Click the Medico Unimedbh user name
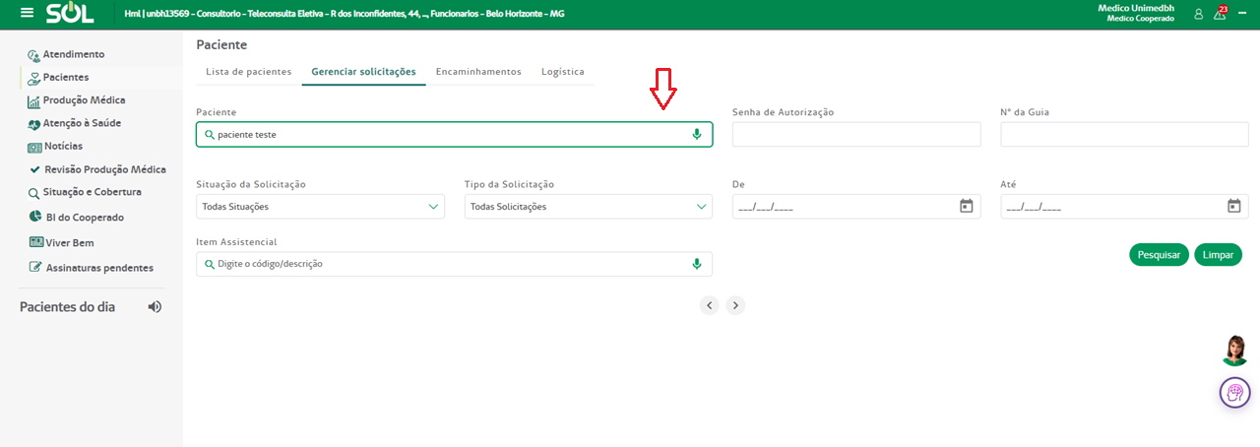The height and width of the screenshot is (447, 1260). [1136, 8]
